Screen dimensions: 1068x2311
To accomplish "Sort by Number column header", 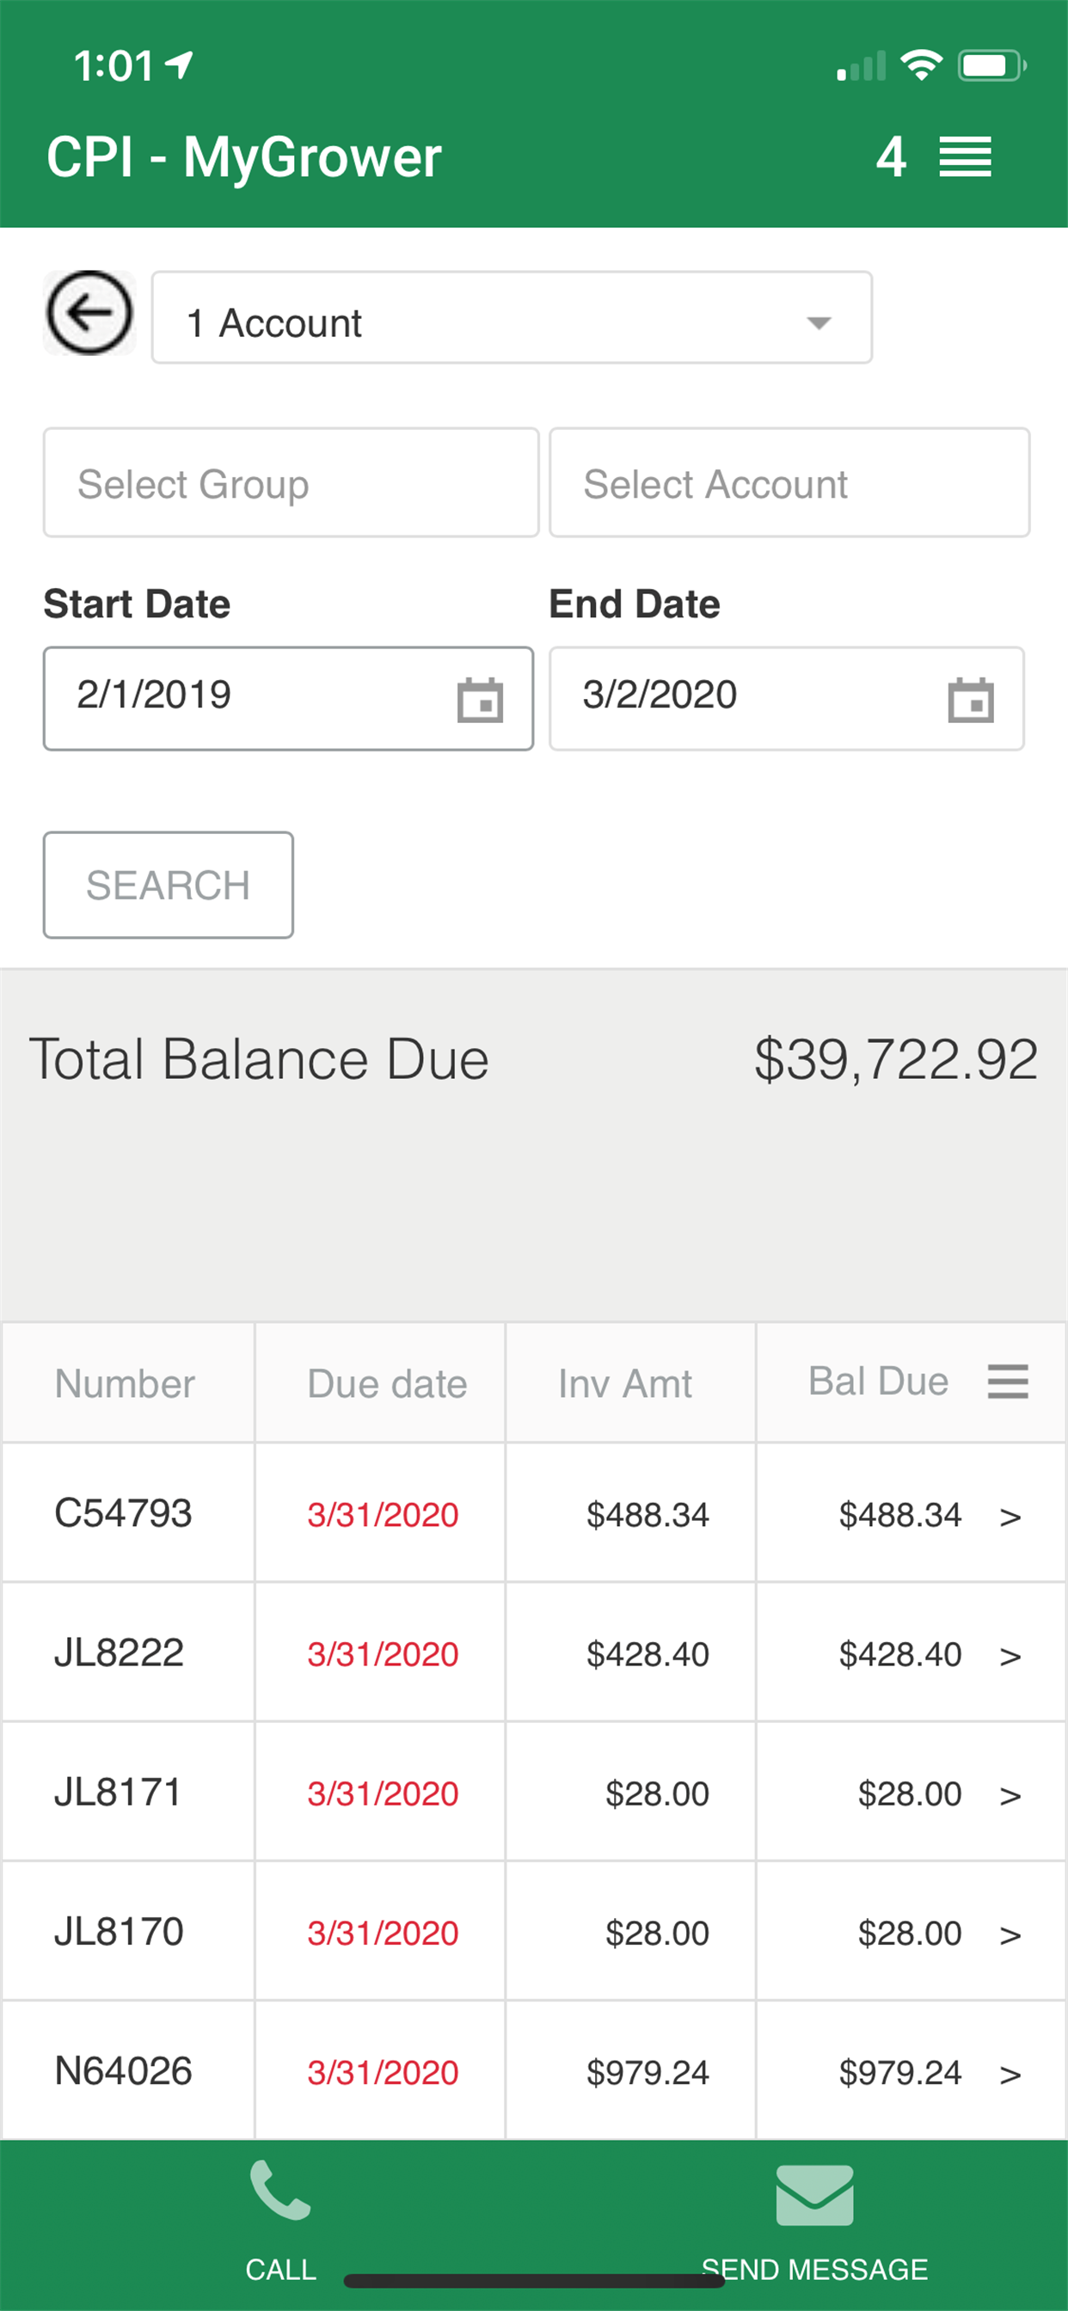I will (x=126, y=1383).
